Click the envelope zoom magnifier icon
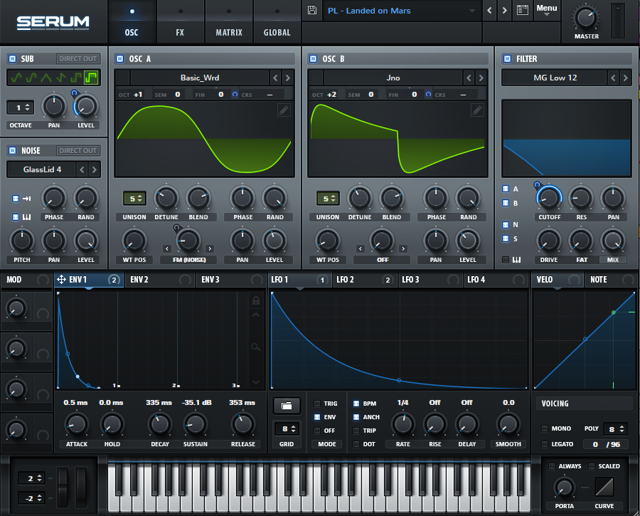640x516 pixels. (x=256, y=347)
